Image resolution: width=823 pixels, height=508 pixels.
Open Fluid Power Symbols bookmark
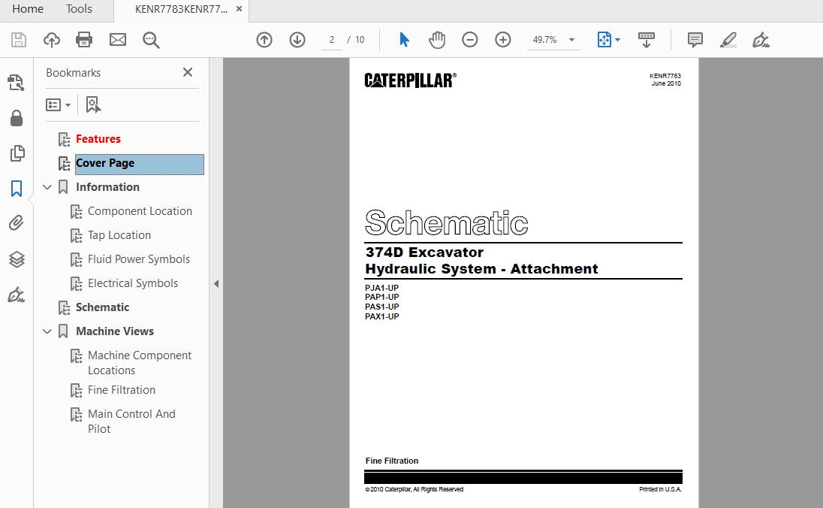point(139,259)
